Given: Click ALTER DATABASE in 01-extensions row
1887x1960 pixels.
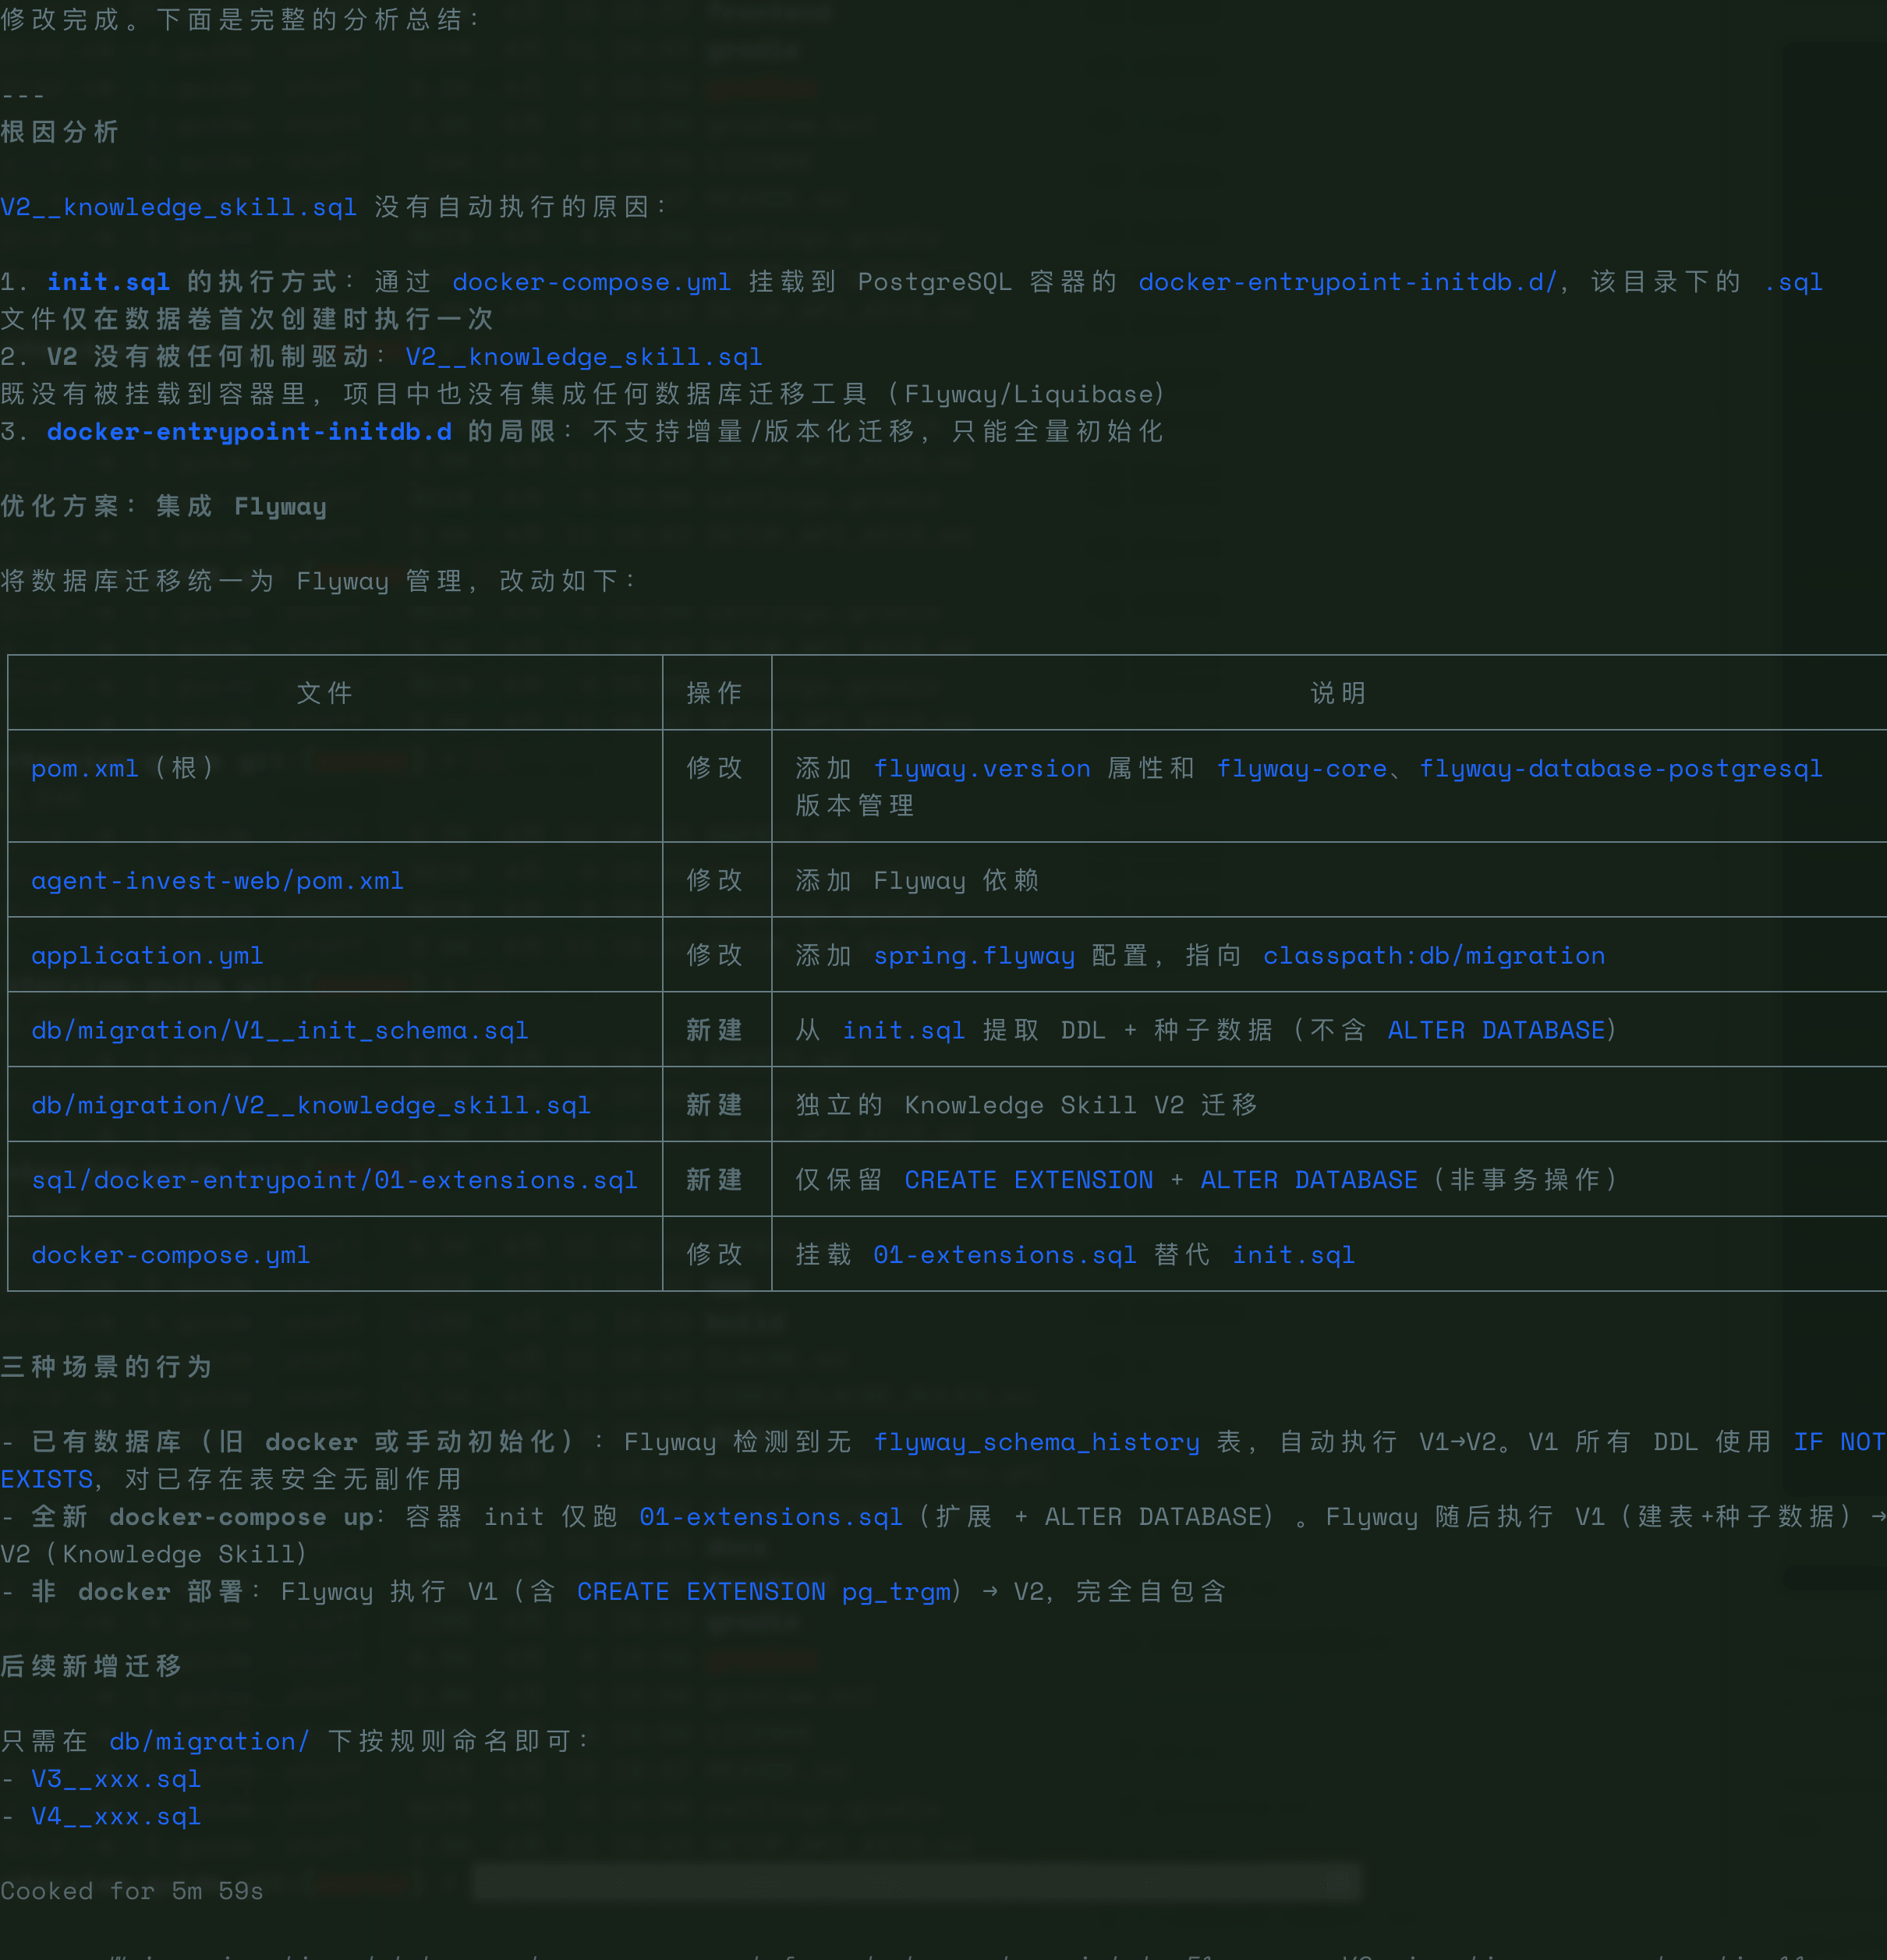Looking at the screenshot, I should pyautogui.click(x=1309, y=1180).
